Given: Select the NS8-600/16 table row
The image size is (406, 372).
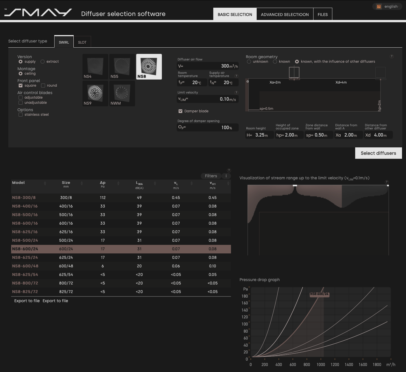Looking at the screenshot, I should tap(121, 223).
